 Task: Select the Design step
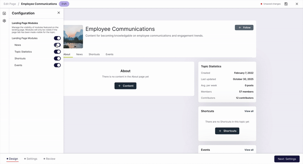click(x=12, y=159)
